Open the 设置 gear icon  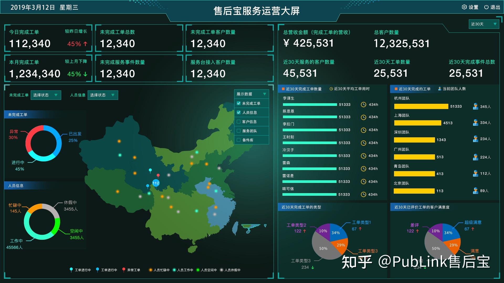point(464,7)
